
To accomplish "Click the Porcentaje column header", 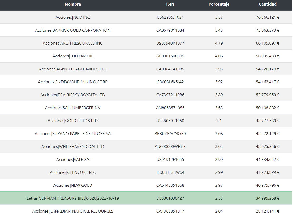I will point(219,4).
